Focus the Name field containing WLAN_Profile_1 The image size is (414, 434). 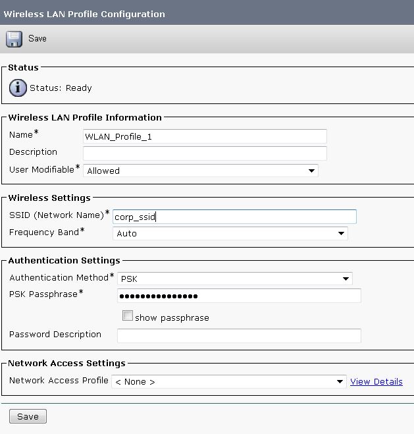(x=205, y=136)
